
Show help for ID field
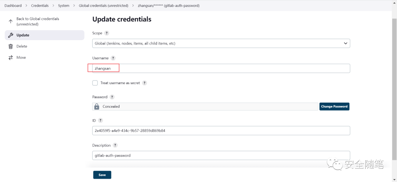100,121
